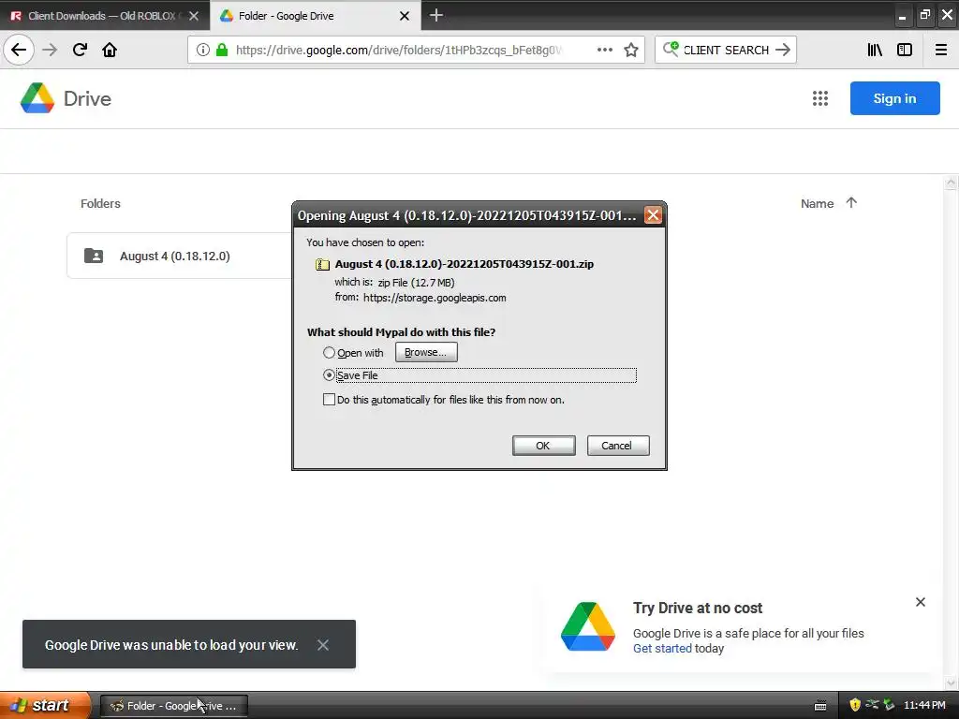Open the browser hamburger menu

[x=941, y=50]
